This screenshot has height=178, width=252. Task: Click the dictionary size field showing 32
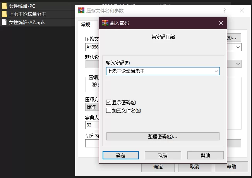(92, 125)
